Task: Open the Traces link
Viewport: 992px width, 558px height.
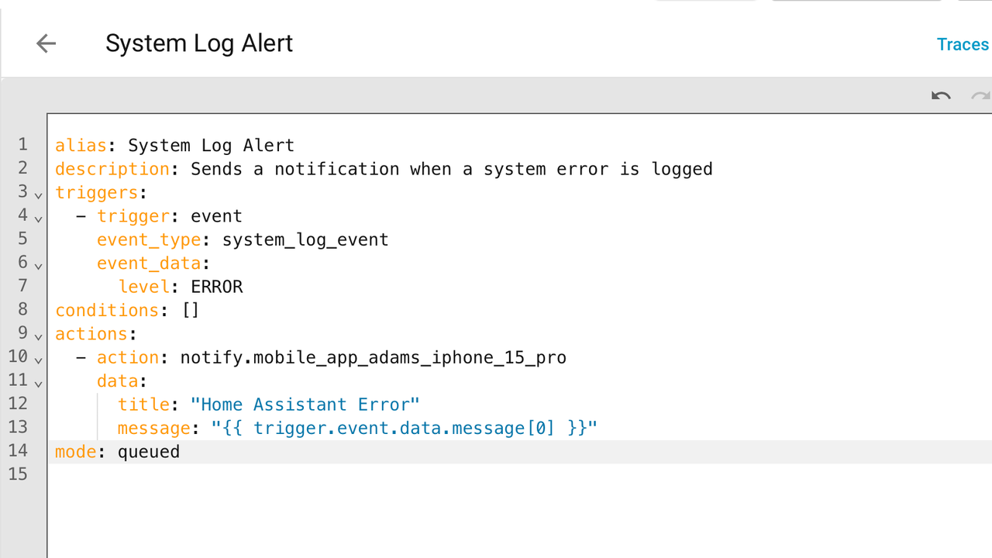Action: [963, 44]
